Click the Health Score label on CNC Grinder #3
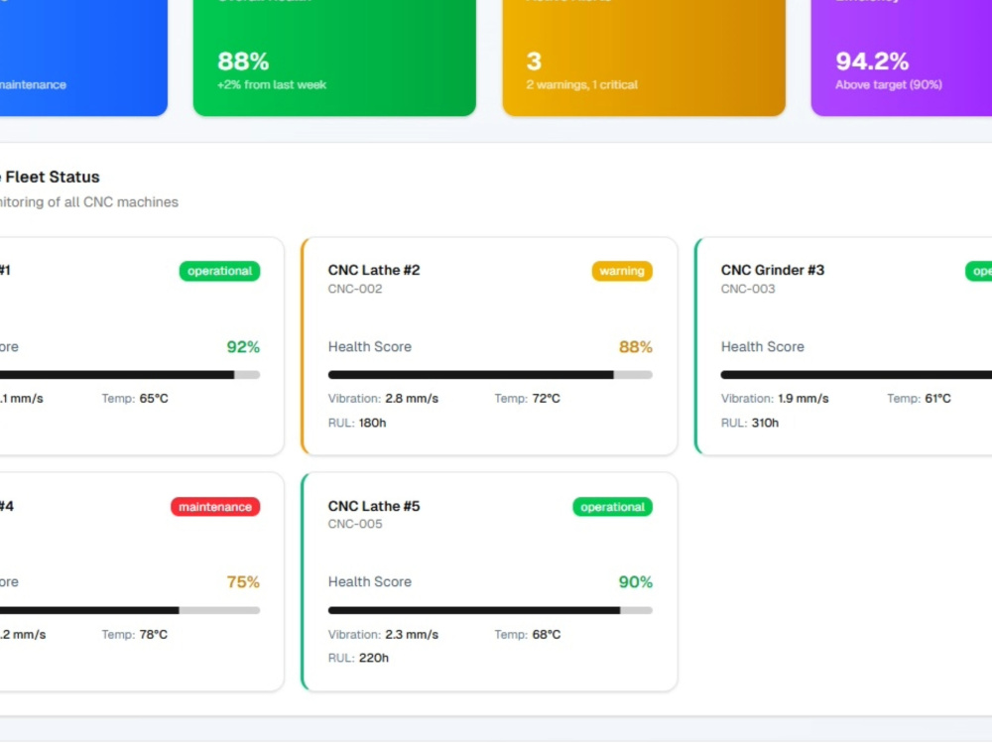The height and width of the screenshot is (744, 992). 762,346
